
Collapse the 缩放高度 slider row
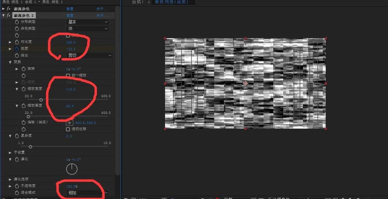17,106
